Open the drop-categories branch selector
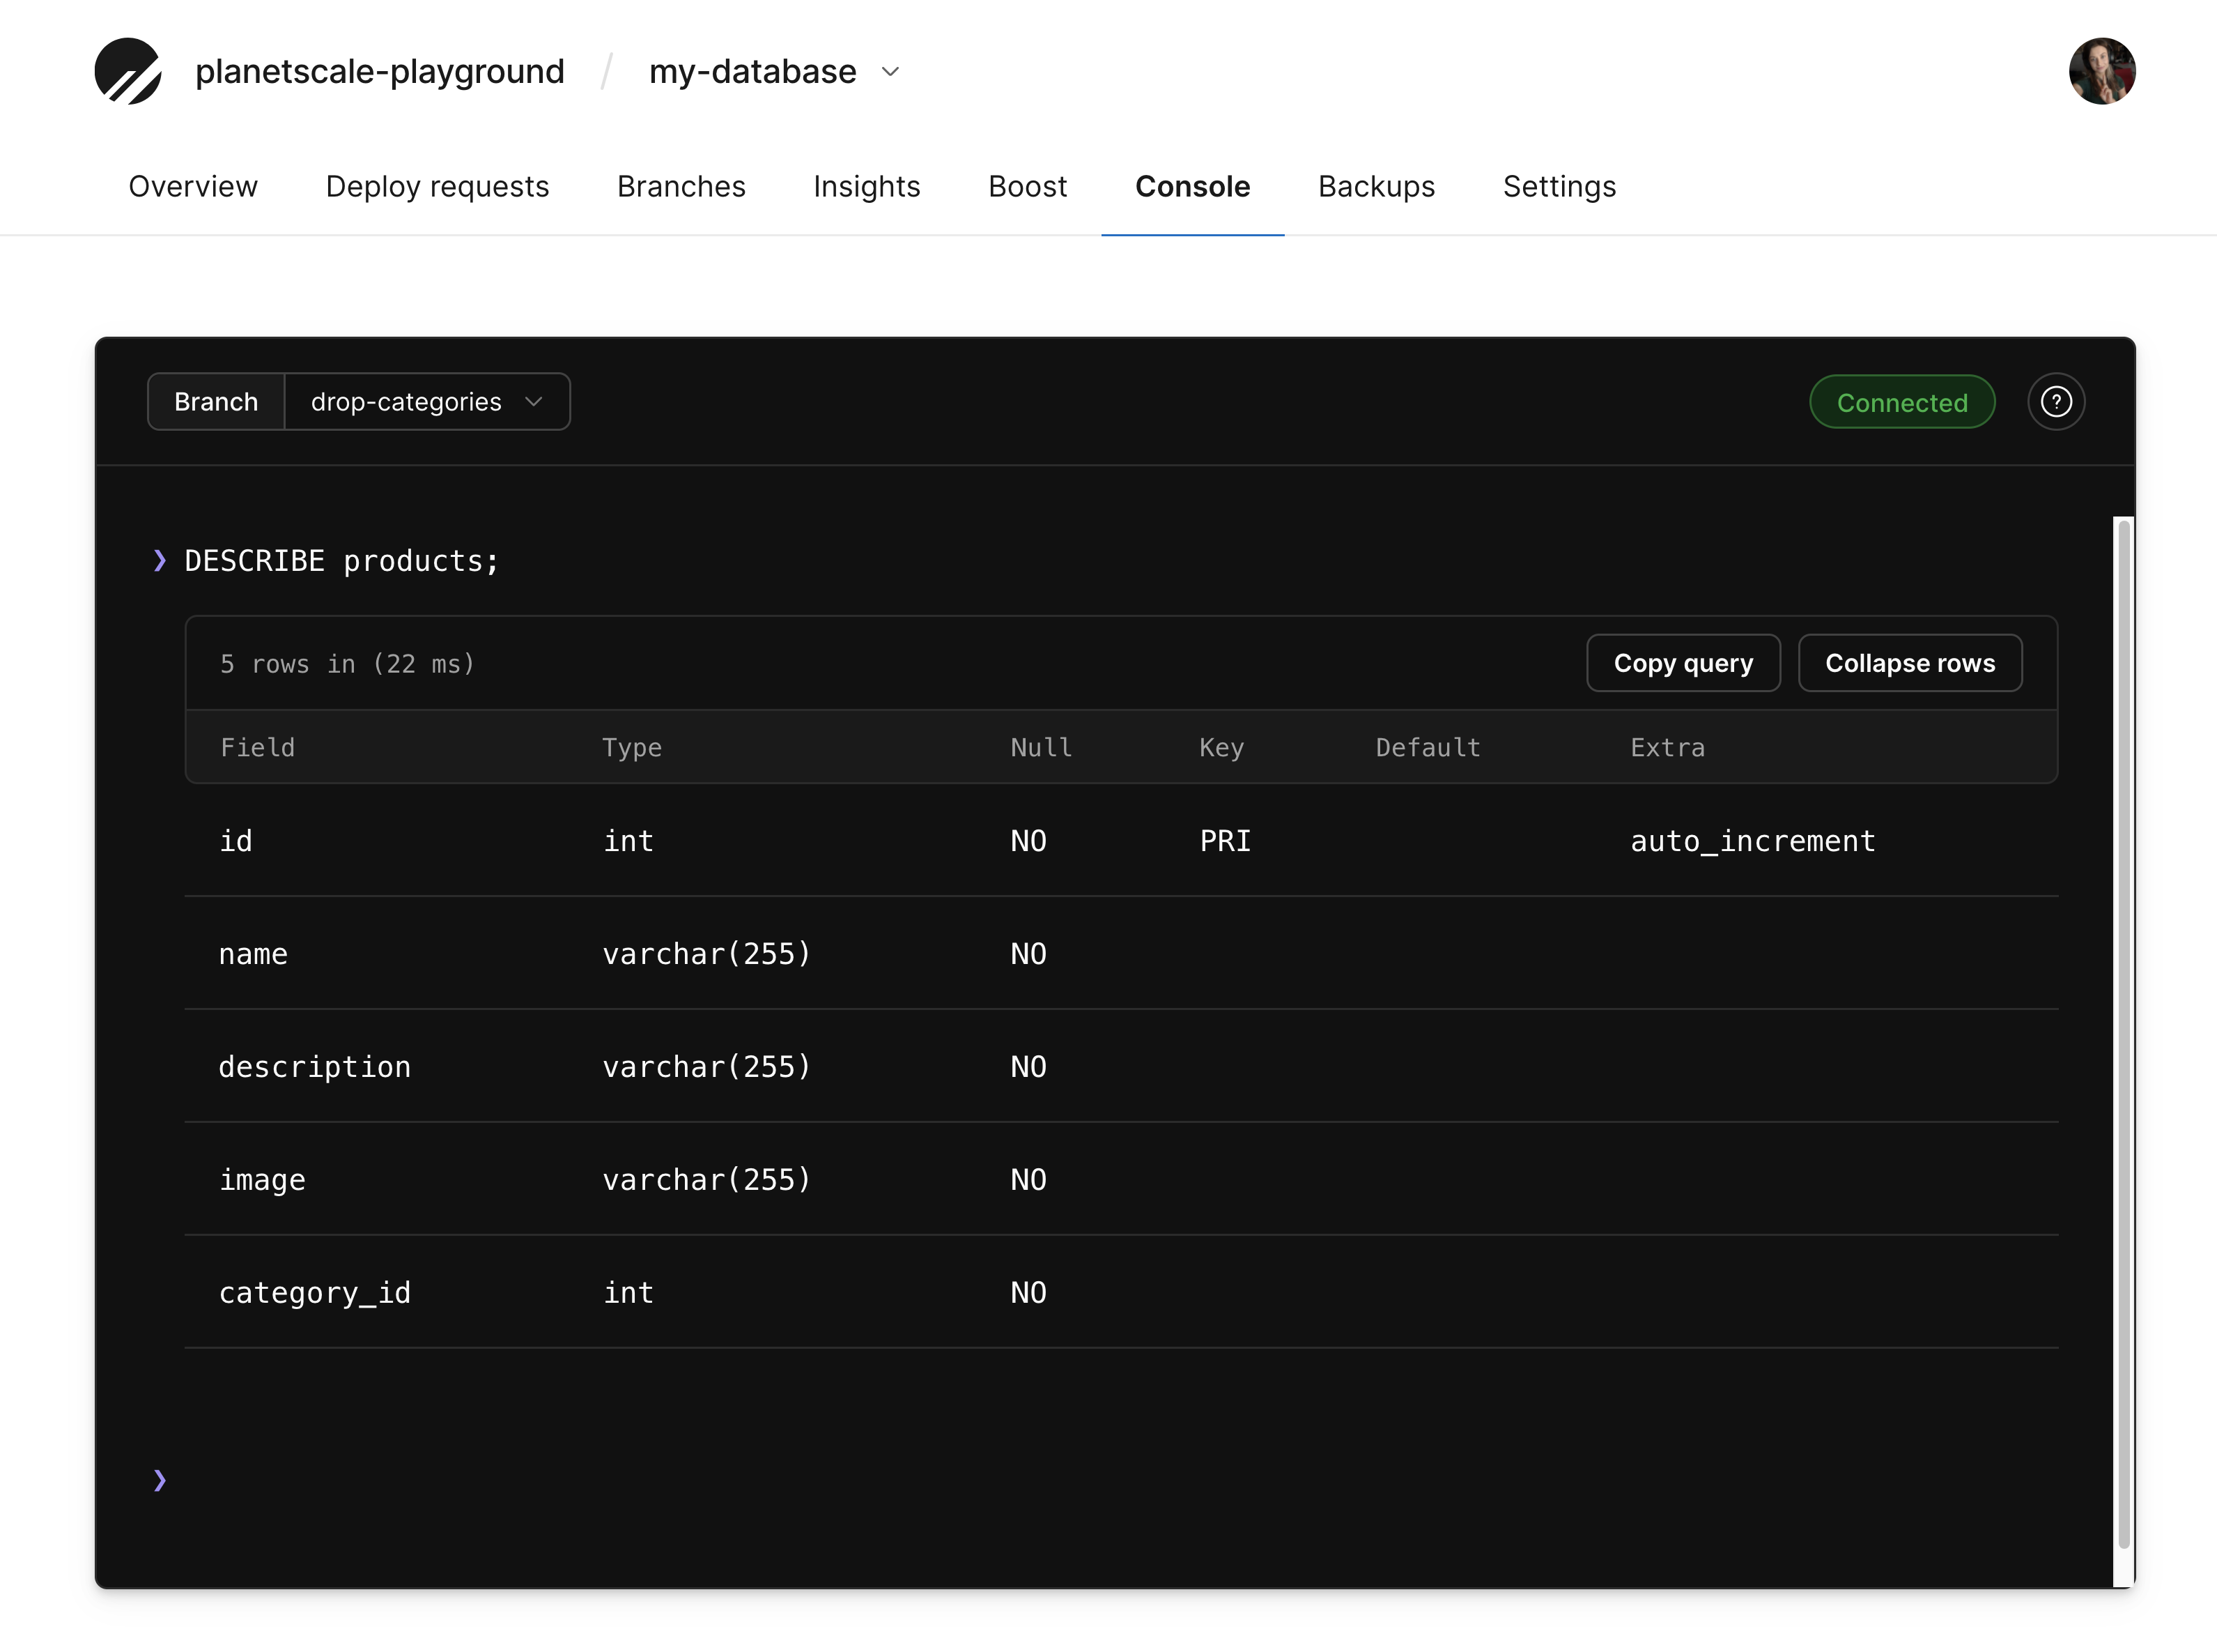This screenshot has width=2217, height=1652. click(x=428, y=402)
